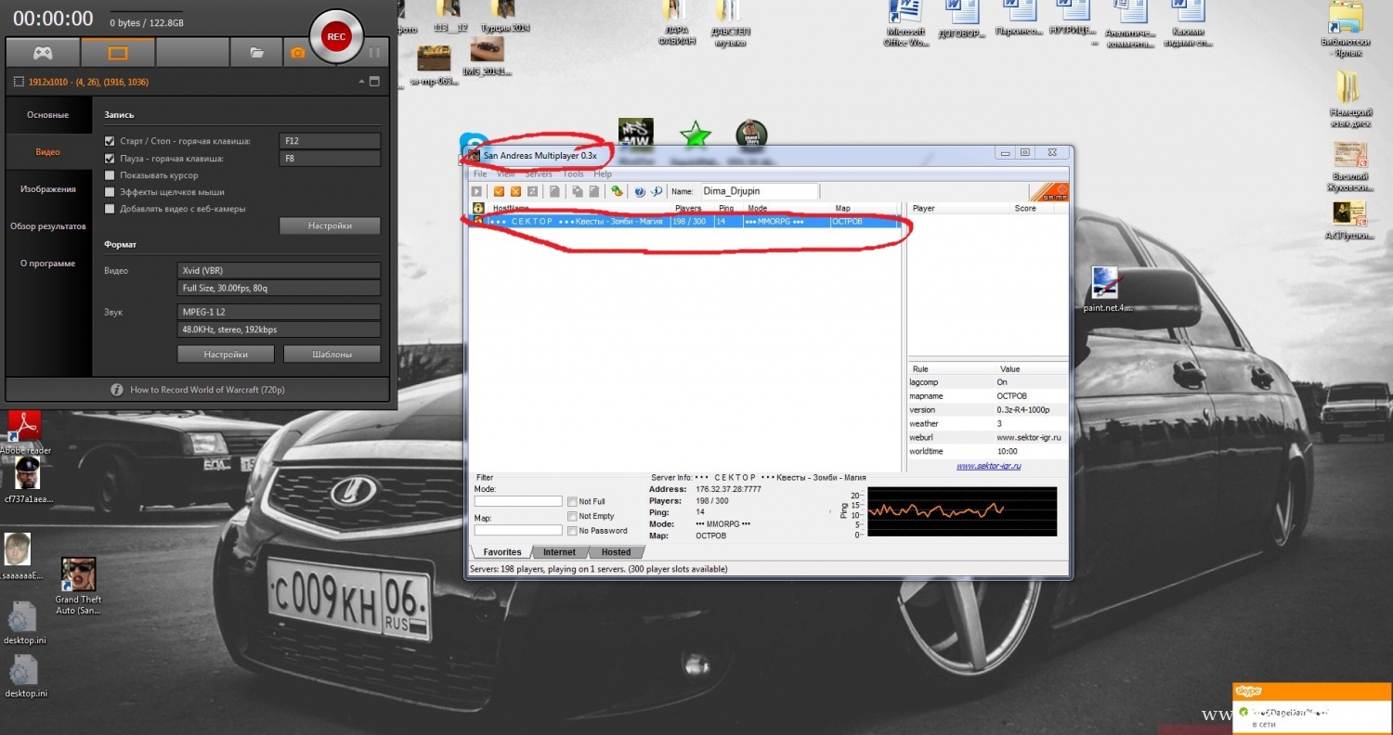The height and width of the screenshot is (735, 1393).
Task: Open Servers menu in SA-MP
Action: 539,174
